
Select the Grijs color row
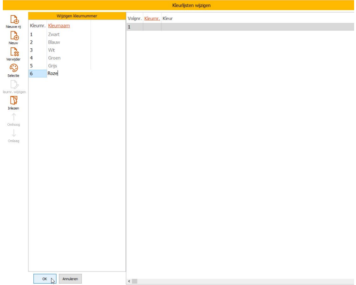[x=53, y=66]
